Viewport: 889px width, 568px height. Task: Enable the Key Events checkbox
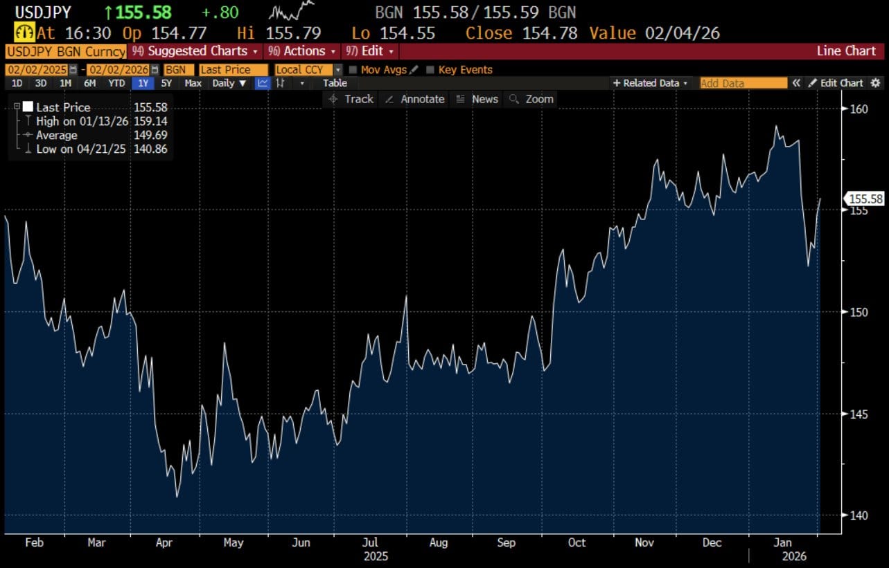point(430,70)
